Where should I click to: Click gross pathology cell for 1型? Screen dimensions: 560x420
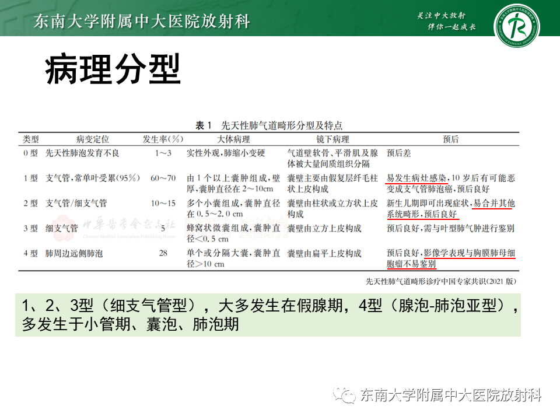tap(233, 184)
